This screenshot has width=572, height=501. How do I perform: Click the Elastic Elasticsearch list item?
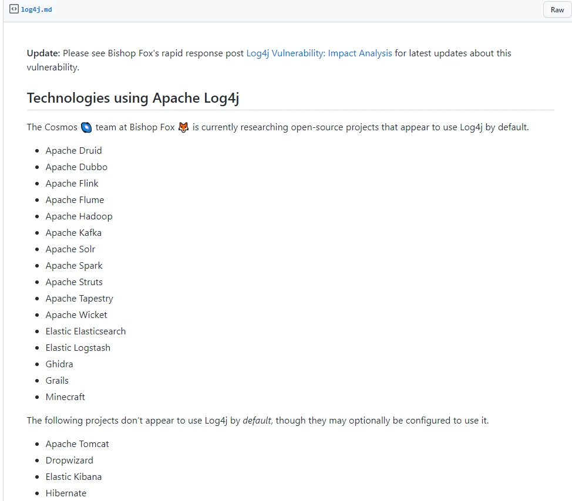(x=86, y=331)
